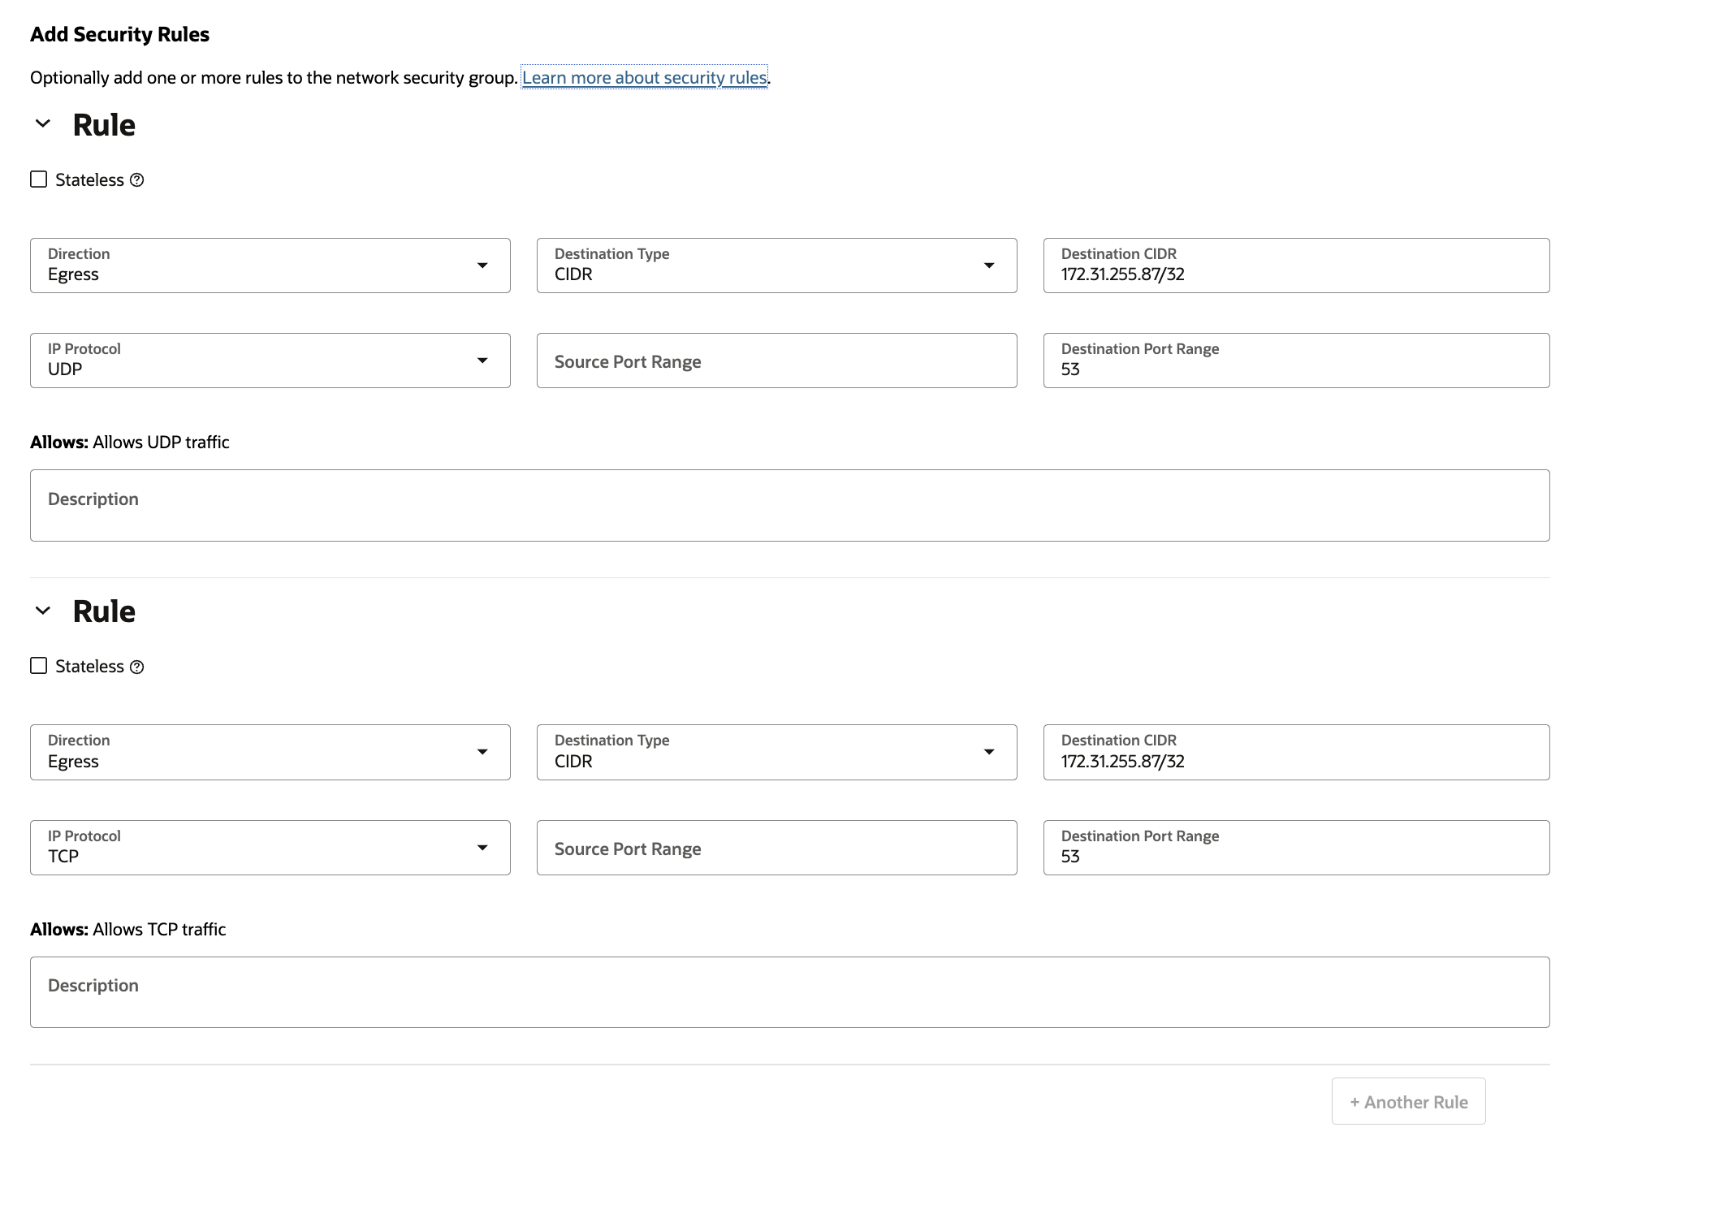Image resolution: width=1711 pixels, height=1218 pixels.
Task: Open the Direction dropdown in the first rule
Action: 270,266
